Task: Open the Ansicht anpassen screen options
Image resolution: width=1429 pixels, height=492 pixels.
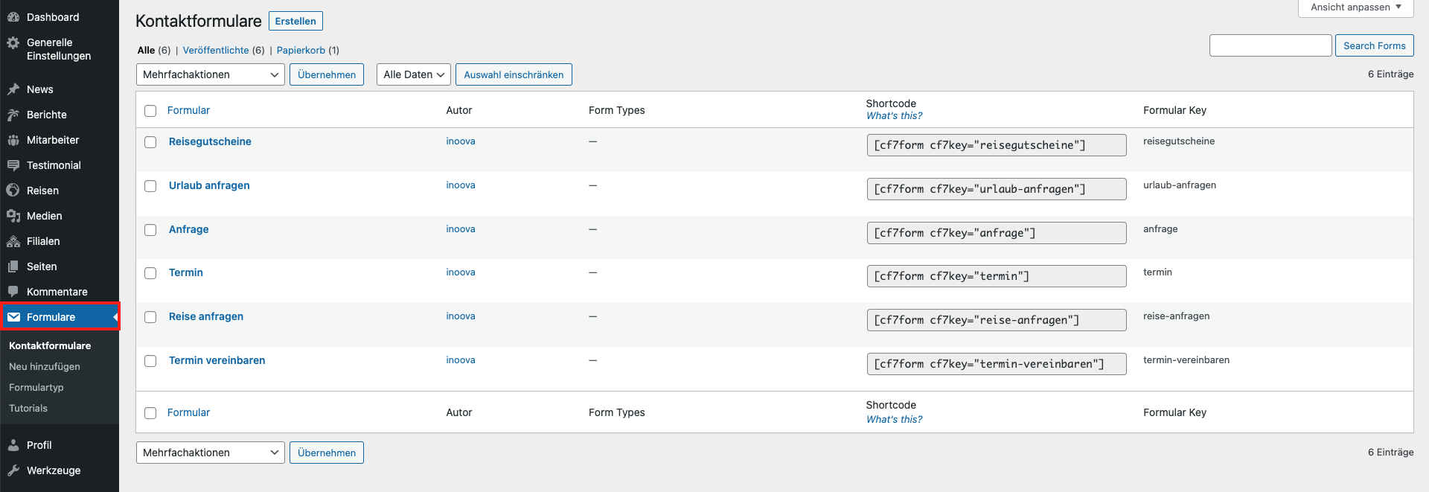Action: click(1355, 7)
